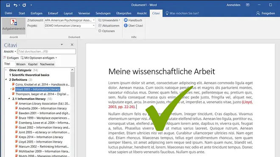This screenshot has width=280, height=157.
Task: Open the Überprüfen ribbon tab
Action: pos(123,13)
